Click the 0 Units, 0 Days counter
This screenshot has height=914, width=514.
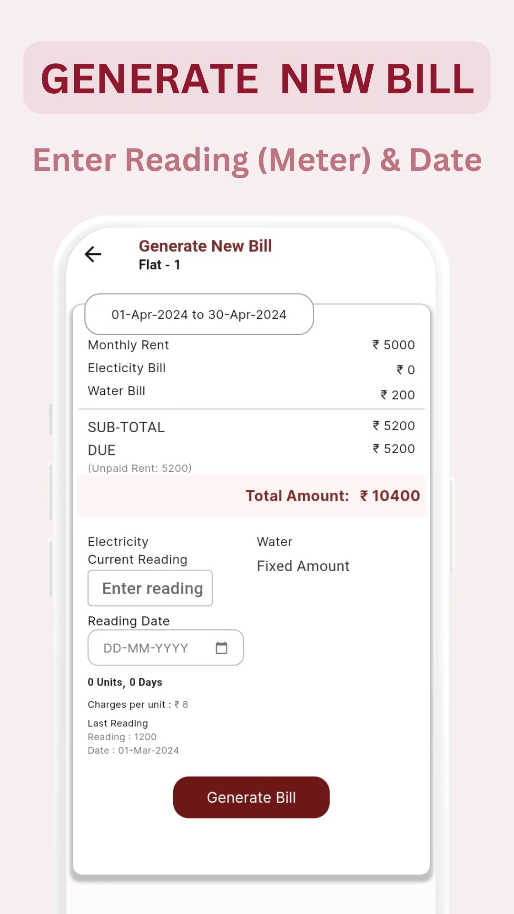pos(126,682)
